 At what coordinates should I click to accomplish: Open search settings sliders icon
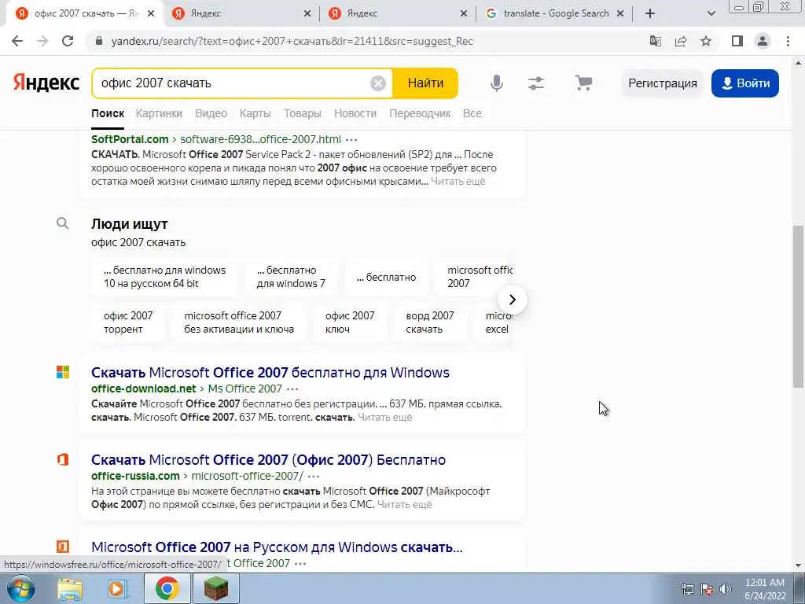tap(536, 83)
